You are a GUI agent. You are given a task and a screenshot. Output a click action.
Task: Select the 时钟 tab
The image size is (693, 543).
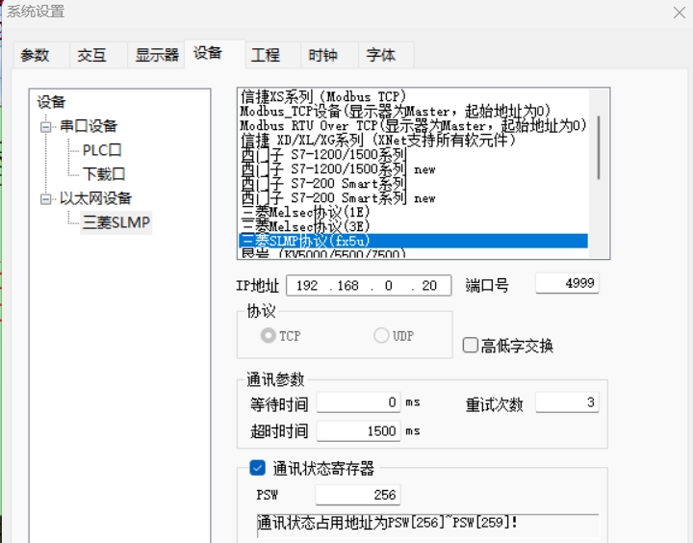click(323, 56)
